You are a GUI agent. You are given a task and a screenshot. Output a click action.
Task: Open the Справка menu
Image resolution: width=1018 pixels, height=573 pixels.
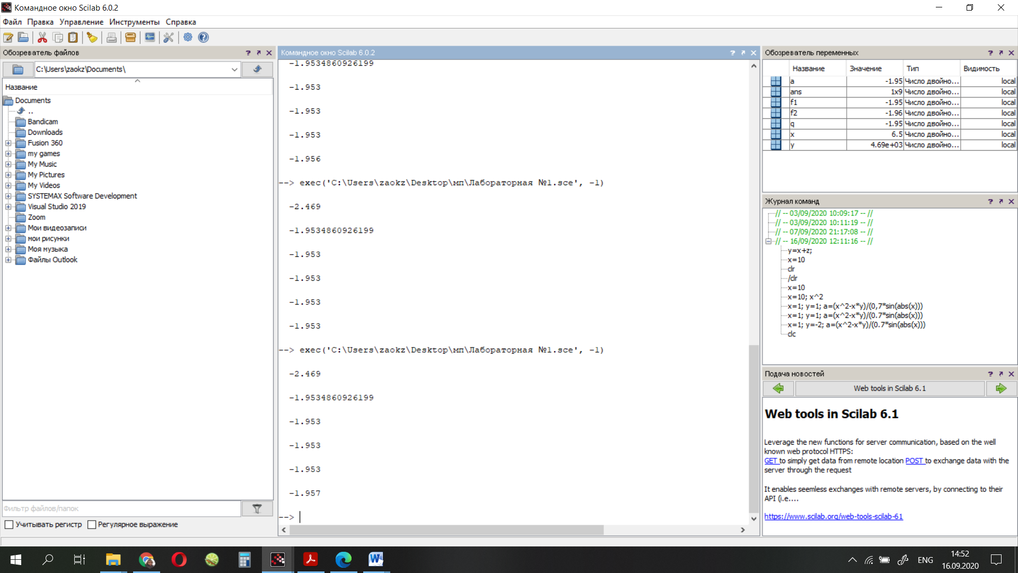[181, 22]
